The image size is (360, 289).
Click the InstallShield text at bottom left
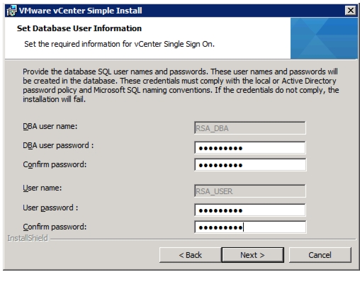tap(28, 238)
